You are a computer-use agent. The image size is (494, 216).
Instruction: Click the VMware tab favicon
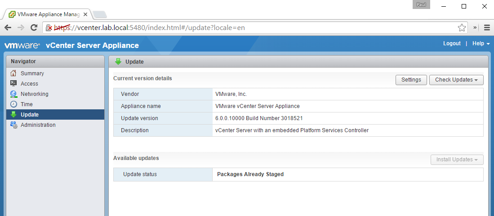click(x=12, y=14)
